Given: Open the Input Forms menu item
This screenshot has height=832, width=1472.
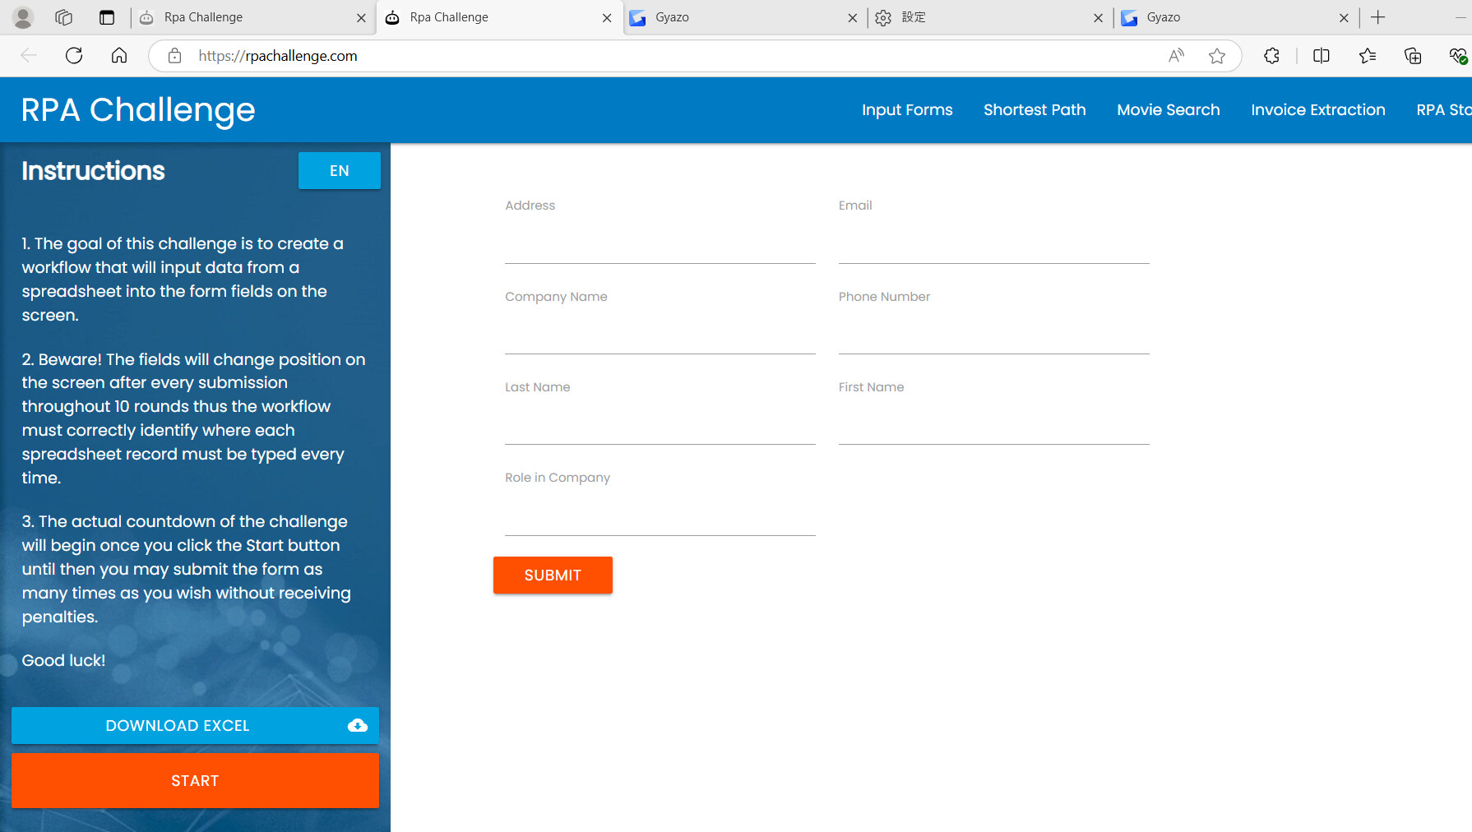Looking at the screenshot, I should click(907, 110).
